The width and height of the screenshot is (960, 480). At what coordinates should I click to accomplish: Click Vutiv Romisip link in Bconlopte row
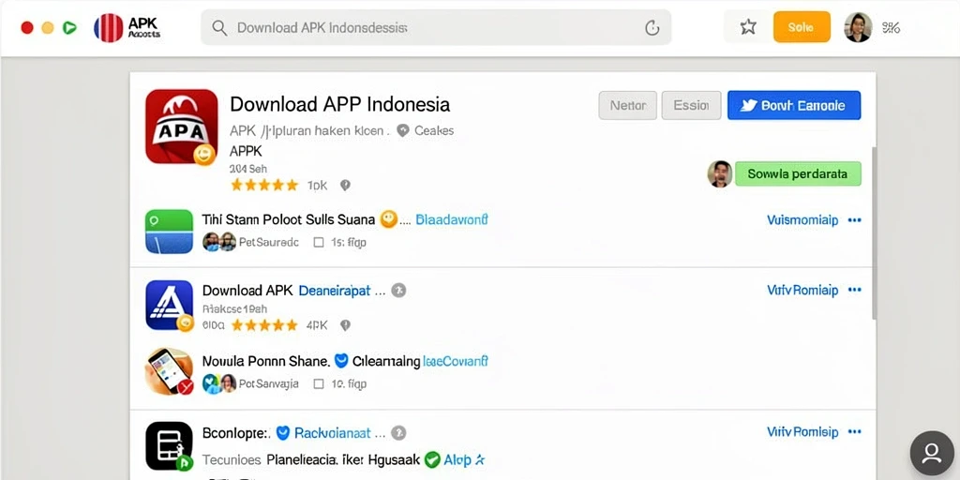(802, 432)
